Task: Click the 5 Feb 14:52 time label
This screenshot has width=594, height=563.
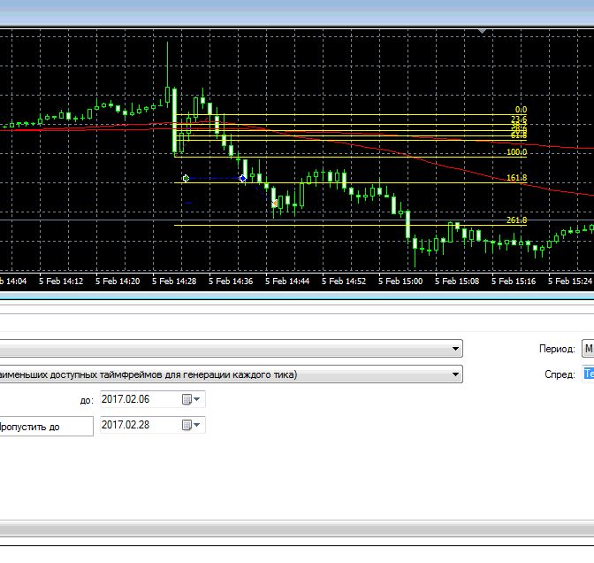Action: 344,281
